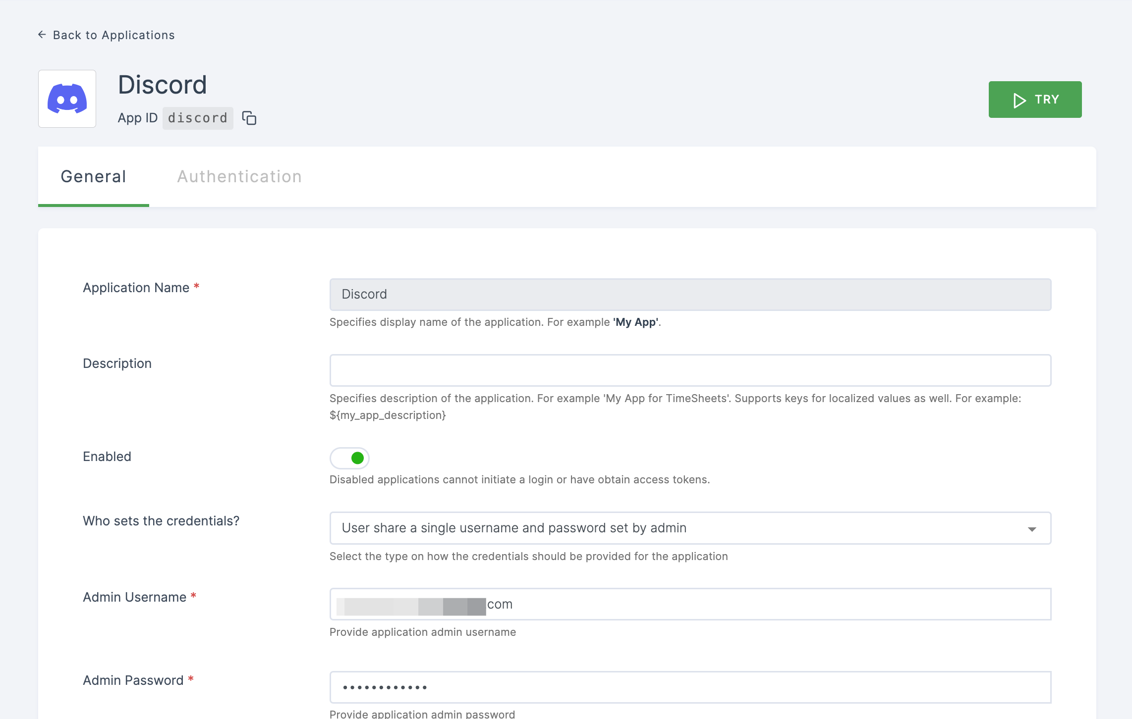The image size is (1132, 719).
Task: Click the Back to Applications link
Action: [x=107, y=35]
